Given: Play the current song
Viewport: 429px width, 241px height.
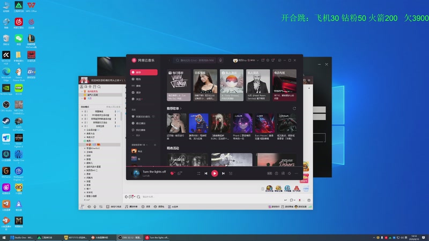Looking at the screenshot, I should [x=214, y=173].
